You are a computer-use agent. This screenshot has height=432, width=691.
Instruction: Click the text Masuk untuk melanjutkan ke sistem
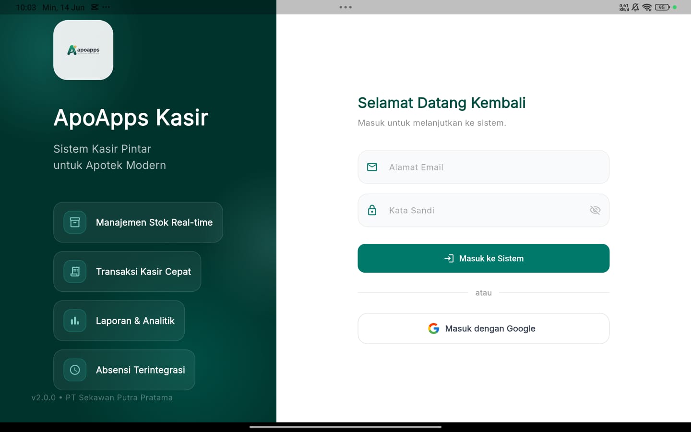coord(432,123)
